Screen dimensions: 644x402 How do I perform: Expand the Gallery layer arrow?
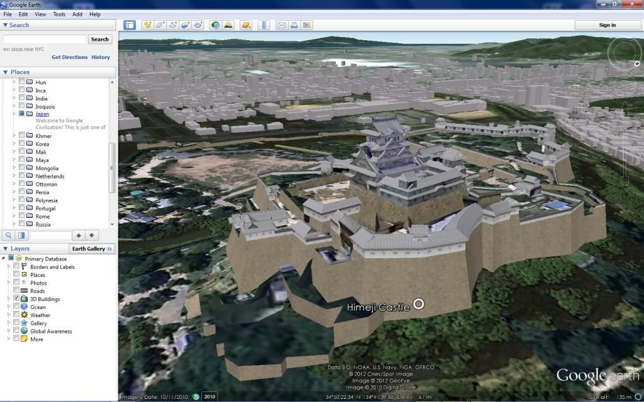(x=9, y=323)
